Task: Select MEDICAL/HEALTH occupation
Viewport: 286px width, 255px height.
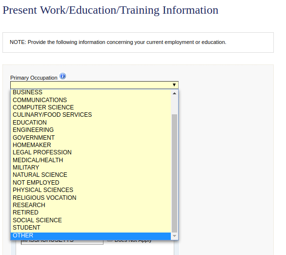Action: [91, 160]
